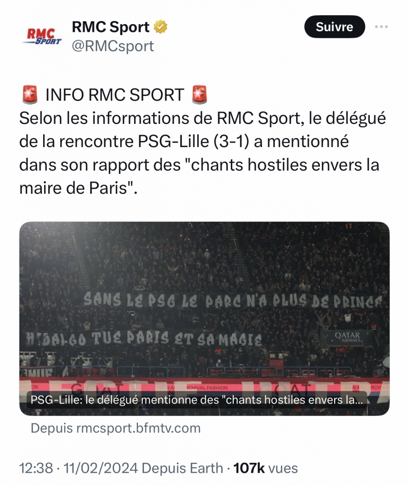409x486 pixels.
Task: Open the RMC Sport display name
Action: (110, 27)
